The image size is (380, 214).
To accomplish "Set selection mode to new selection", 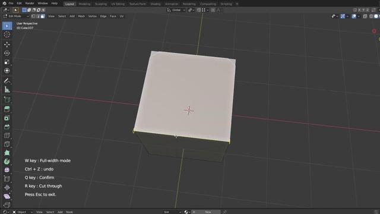I will tap(24, 10).
